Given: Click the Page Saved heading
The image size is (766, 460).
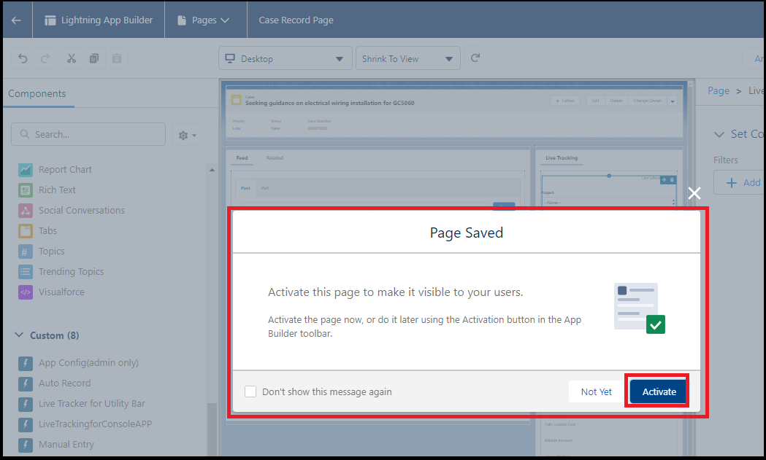Looking at the screenshot, I should coord(467,233).
